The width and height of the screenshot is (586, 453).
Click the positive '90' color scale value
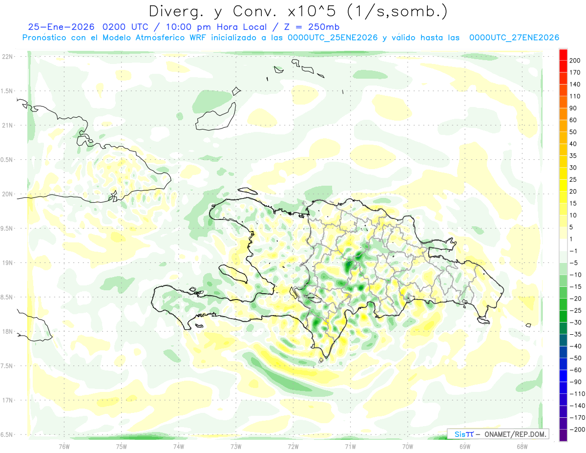click(x=573, y=108)
